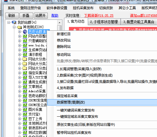Screen dimensions: 157x137
Task: Expand the 豆丁上传 tree node
Action: tap(19, 119)
